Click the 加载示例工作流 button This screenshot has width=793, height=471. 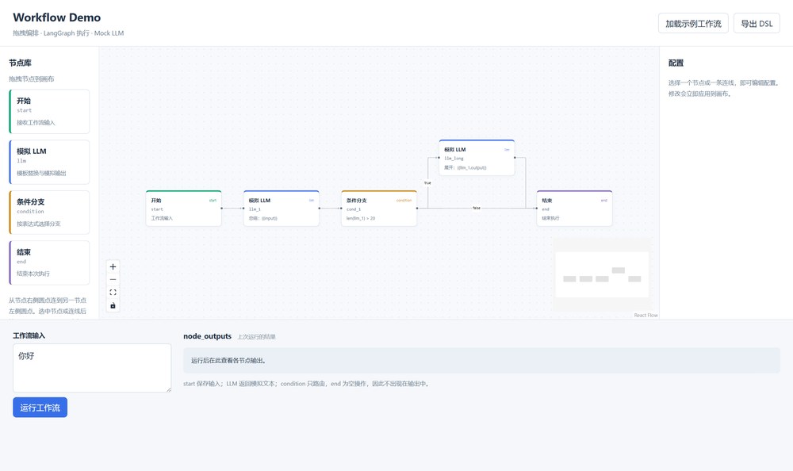[x=693, y=23]
